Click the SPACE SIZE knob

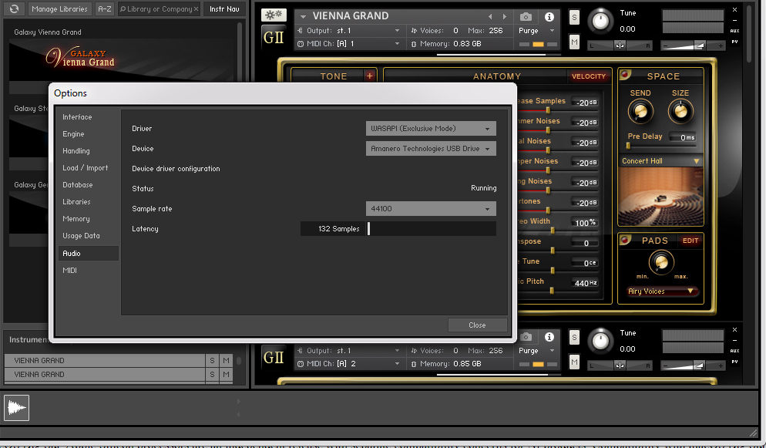680,111
